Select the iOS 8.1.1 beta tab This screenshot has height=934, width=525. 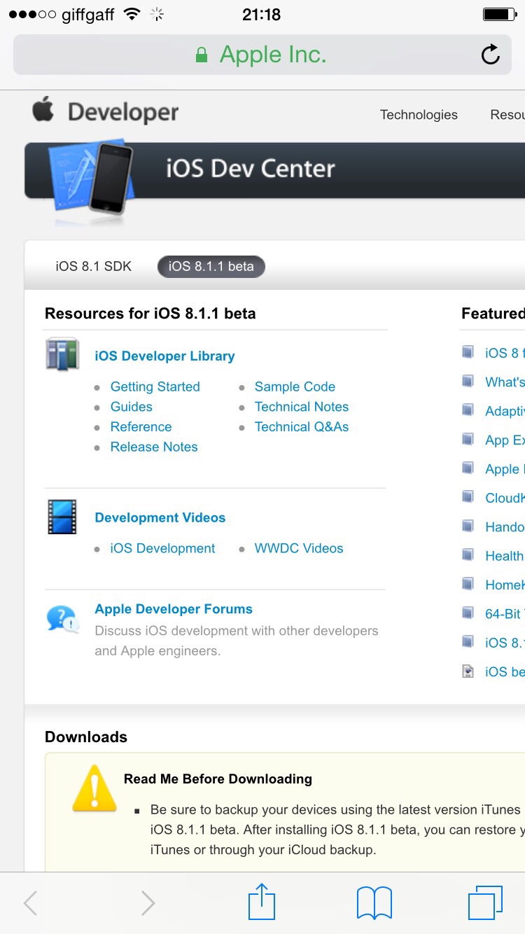tap(211, 267)
